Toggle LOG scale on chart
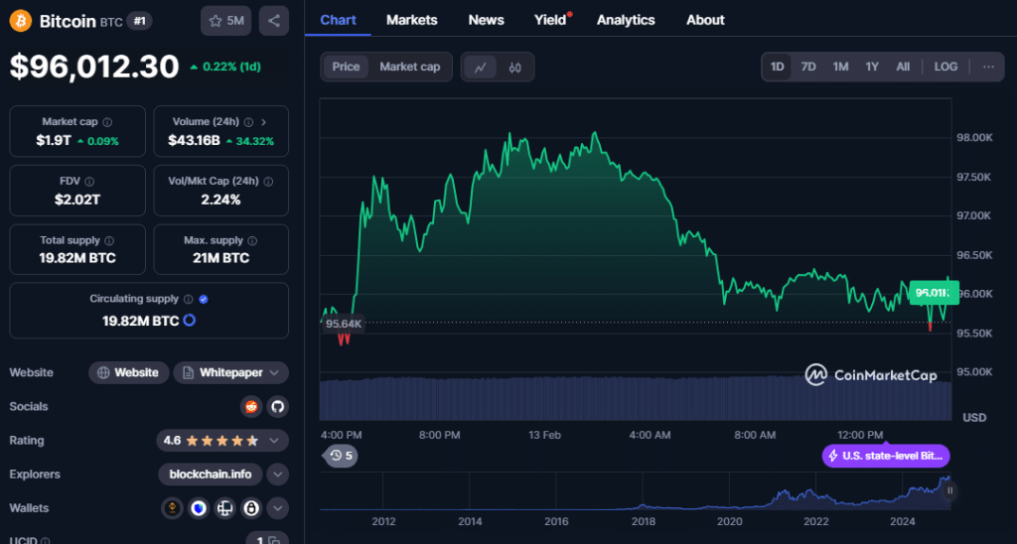The height and width of the screenshot is (544, 1017). click(x=945, y=67)
